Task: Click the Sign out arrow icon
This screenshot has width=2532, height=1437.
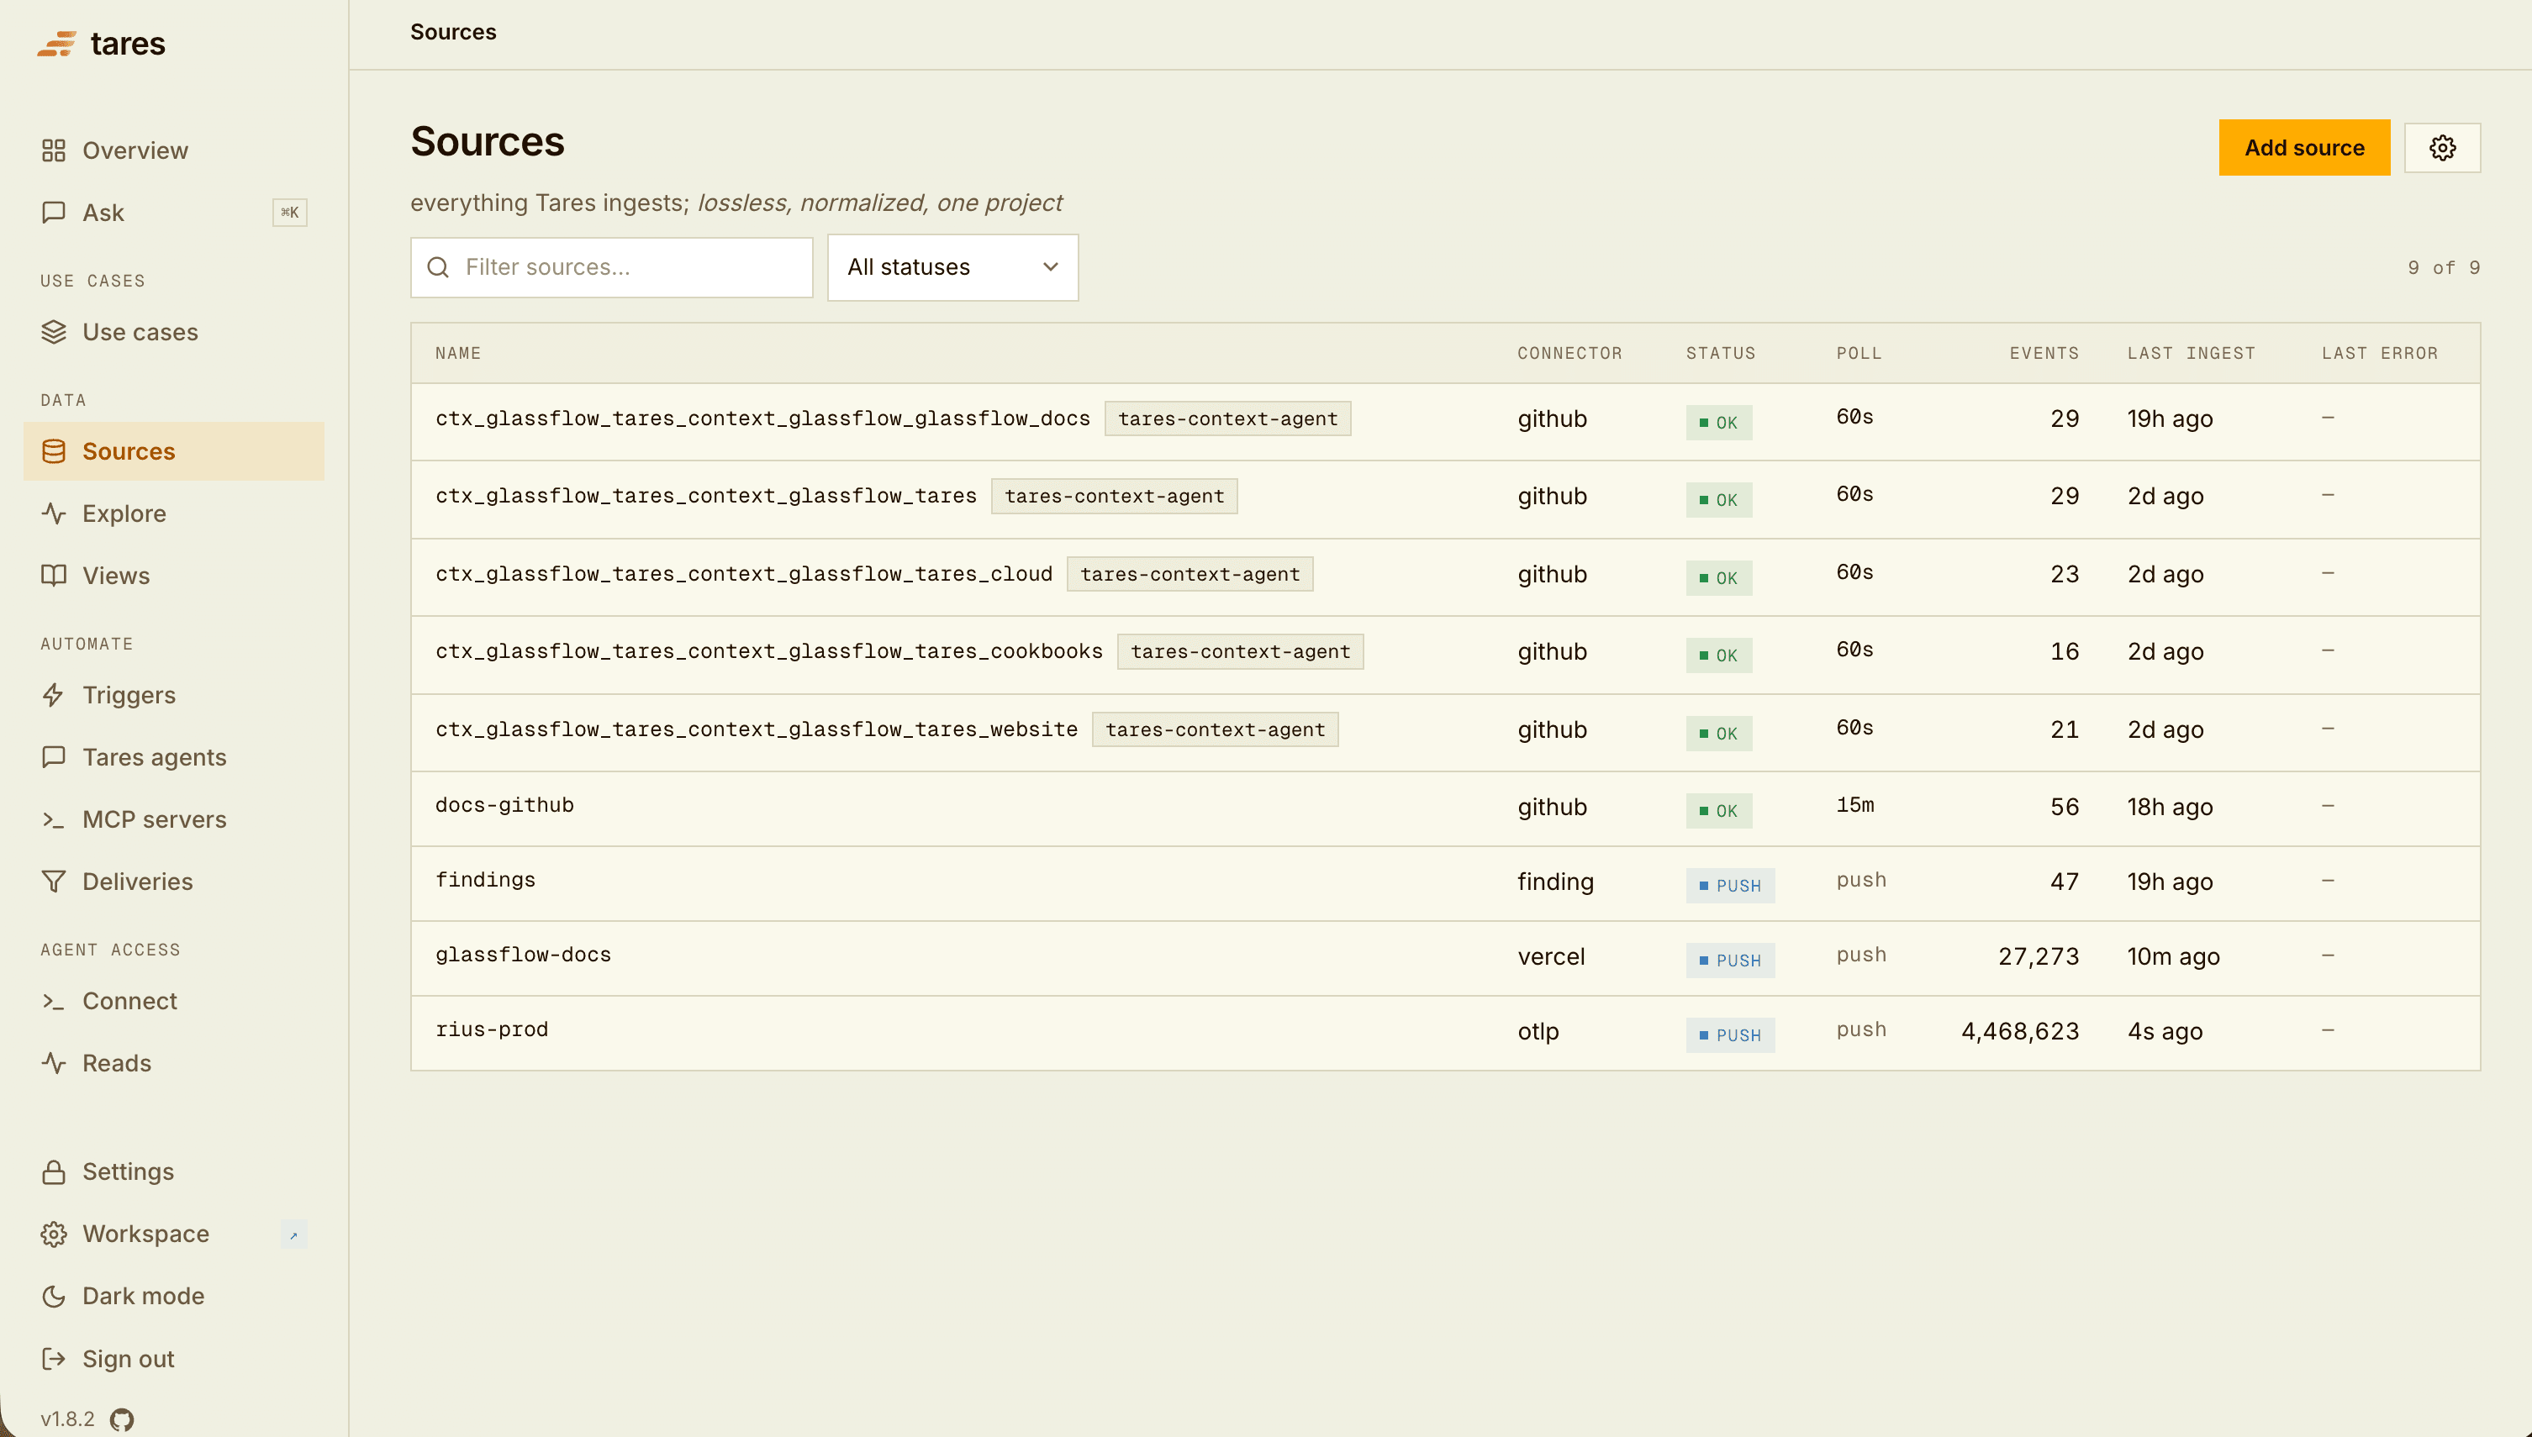Action: [x=53, y=1359]
